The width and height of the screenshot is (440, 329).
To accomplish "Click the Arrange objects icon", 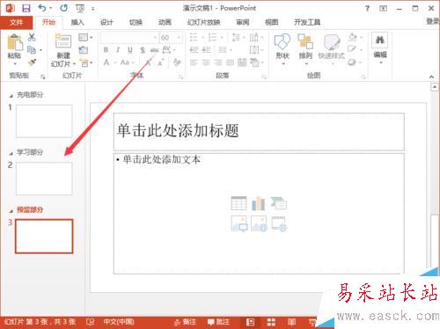I will 305,41.
